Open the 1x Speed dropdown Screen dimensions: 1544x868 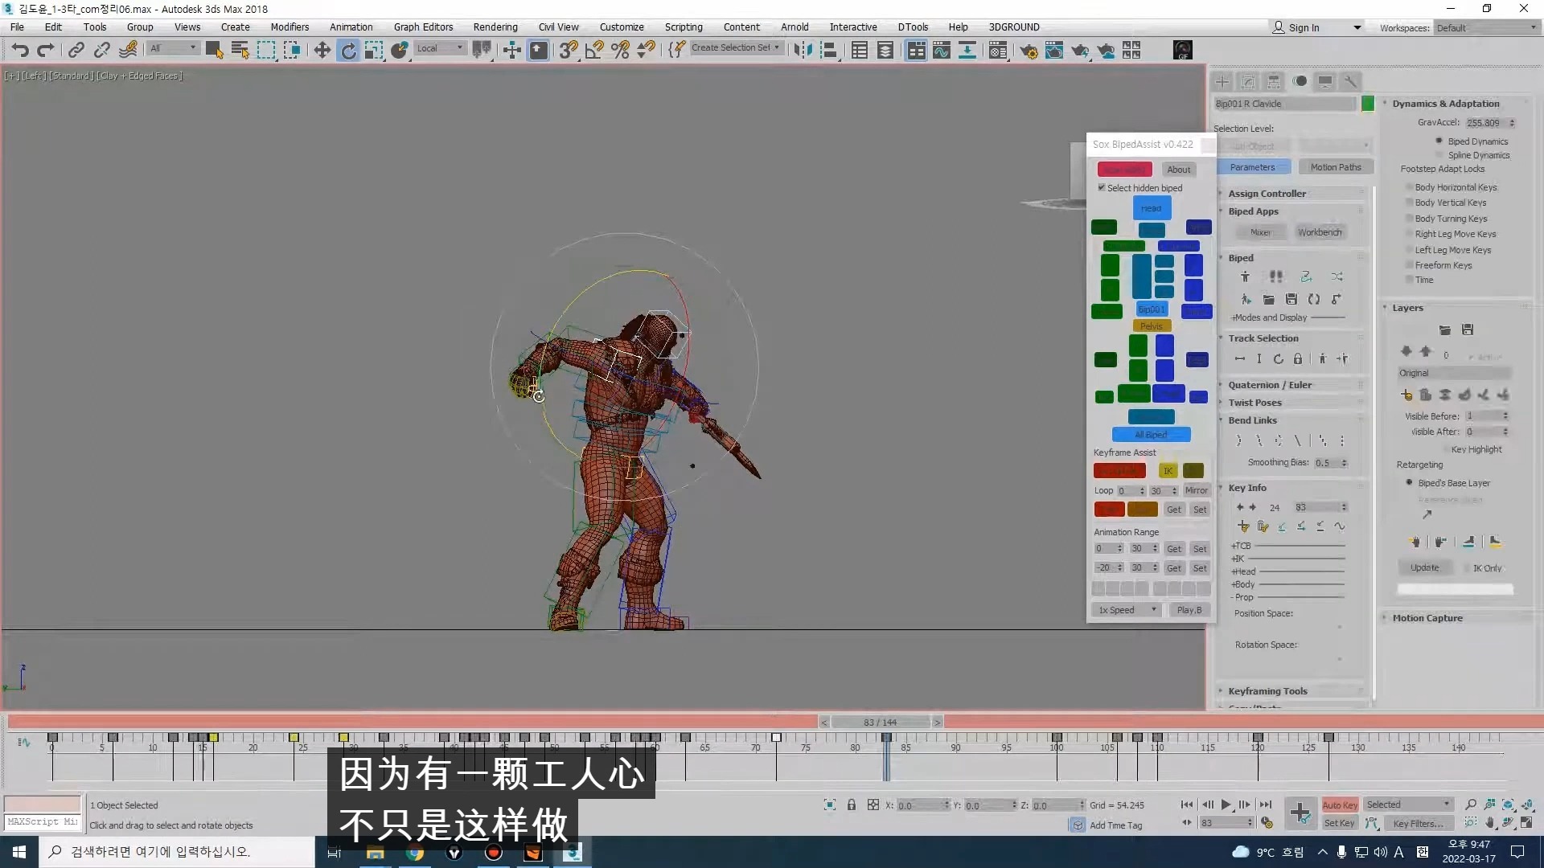[x=1127, y=610]
